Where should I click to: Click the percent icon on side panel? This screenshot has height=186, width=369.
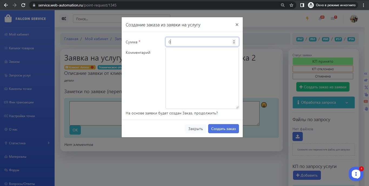tap(366, 87)
